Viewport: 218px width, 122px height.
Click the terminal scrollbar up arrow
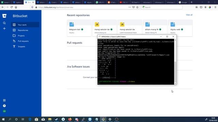point(175,40)
